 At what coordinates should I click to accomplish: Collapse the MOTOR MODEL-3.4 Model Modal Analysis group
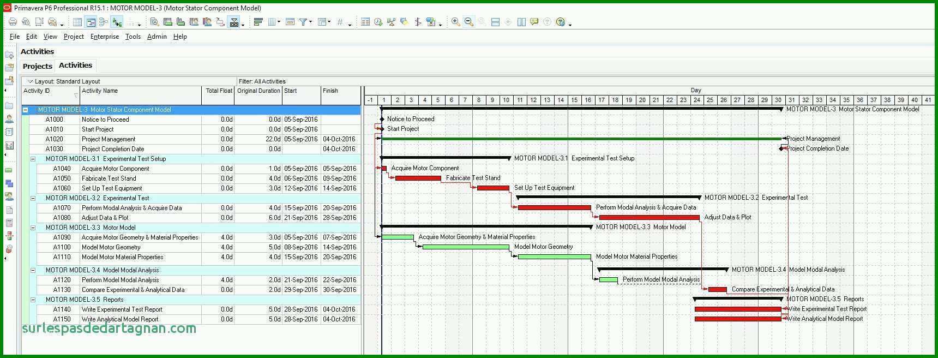(33, 270)
